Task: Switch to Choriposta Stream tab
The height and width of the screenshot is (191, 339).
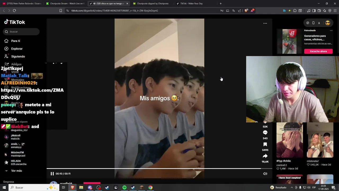Action: pyautogui.click(x=65, y=3)
